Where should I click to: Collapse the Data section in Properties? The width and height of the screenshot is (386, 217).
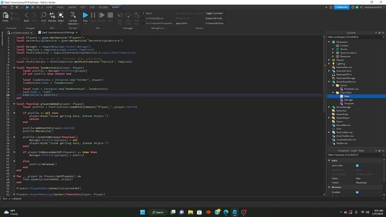[x=329, y=160]
